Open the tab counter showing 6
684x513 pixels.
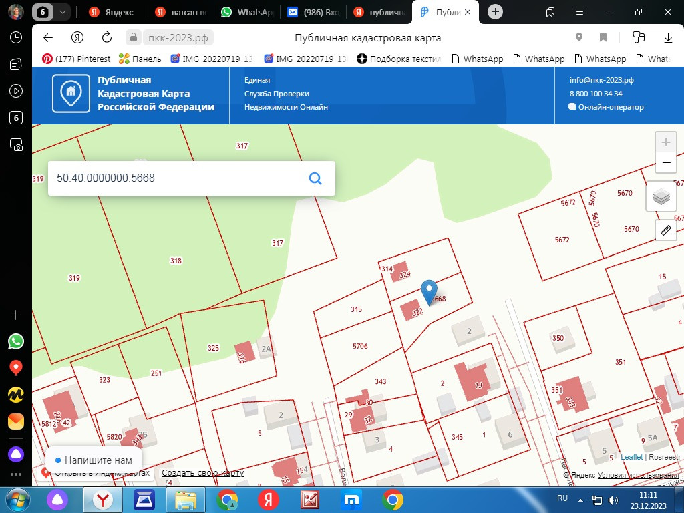42,12
